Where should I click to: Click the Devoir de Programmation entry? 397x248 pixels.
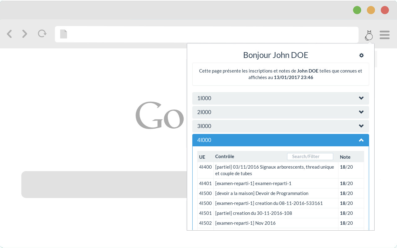point(262,193)
